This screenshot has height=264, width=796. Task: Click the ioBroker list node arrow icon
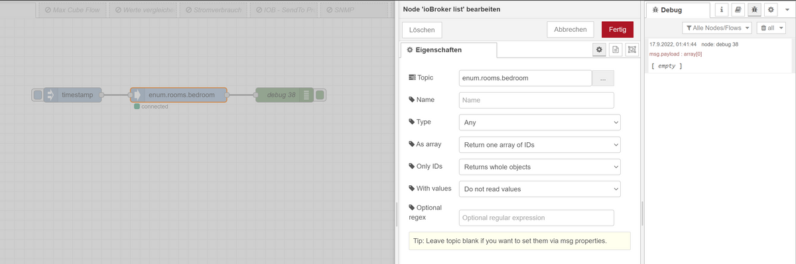tap(138, 95)
